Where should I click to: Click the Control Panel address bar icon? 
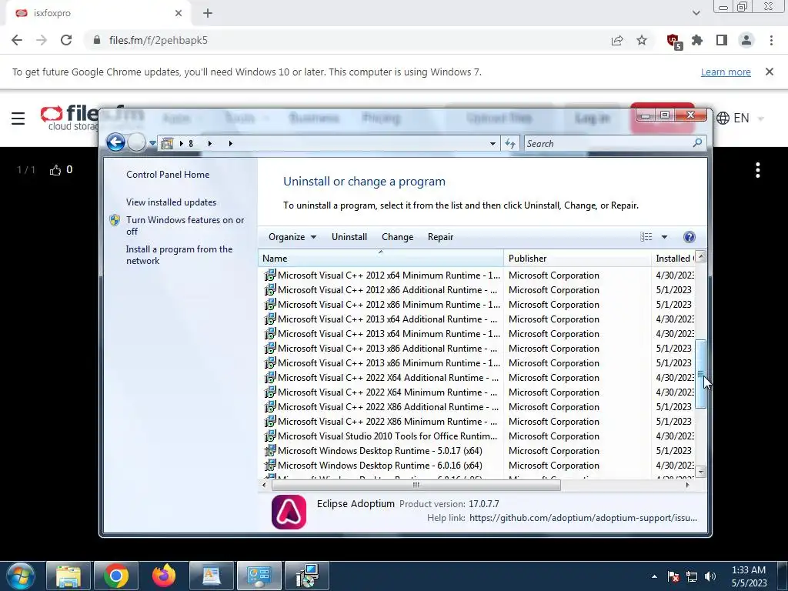167,143
